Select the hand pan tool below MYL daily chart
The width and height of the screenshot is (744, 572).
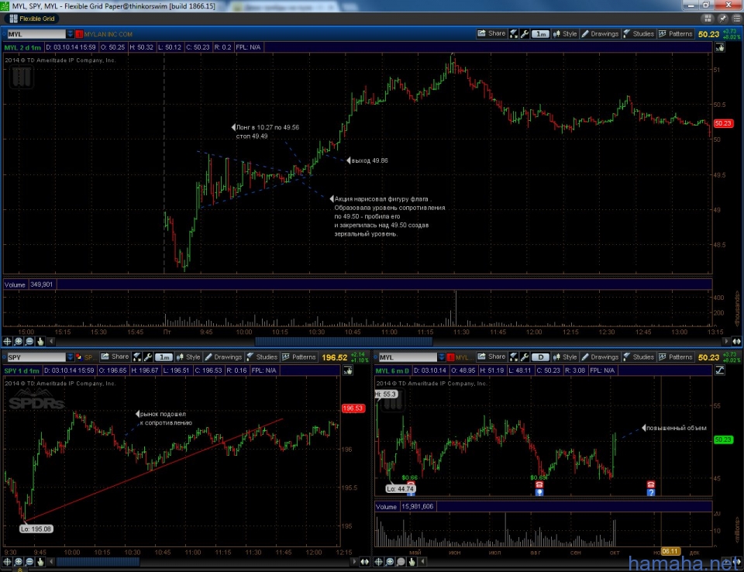point(412,562)
